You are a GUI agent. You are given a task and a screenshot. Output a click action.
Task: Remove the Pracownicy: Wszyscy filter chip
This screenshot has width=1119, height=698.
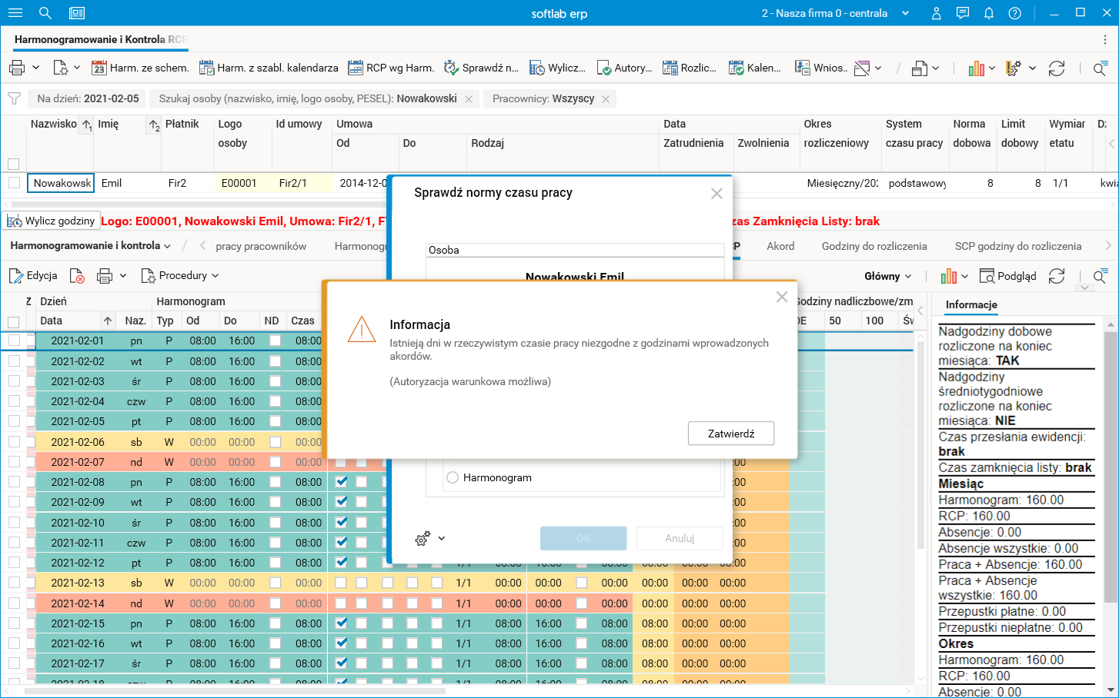pos(606,99)
